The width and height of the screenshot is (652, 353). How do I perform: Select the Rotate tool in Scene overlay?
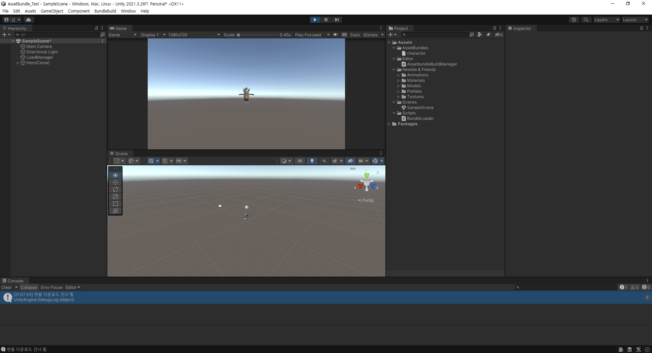point(115,189)
